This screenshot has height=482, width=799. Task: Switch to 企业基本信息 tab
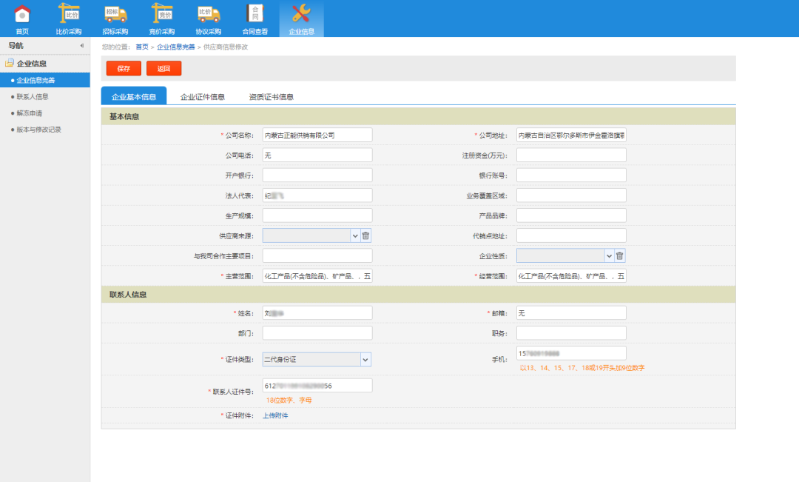coord(133,96)
